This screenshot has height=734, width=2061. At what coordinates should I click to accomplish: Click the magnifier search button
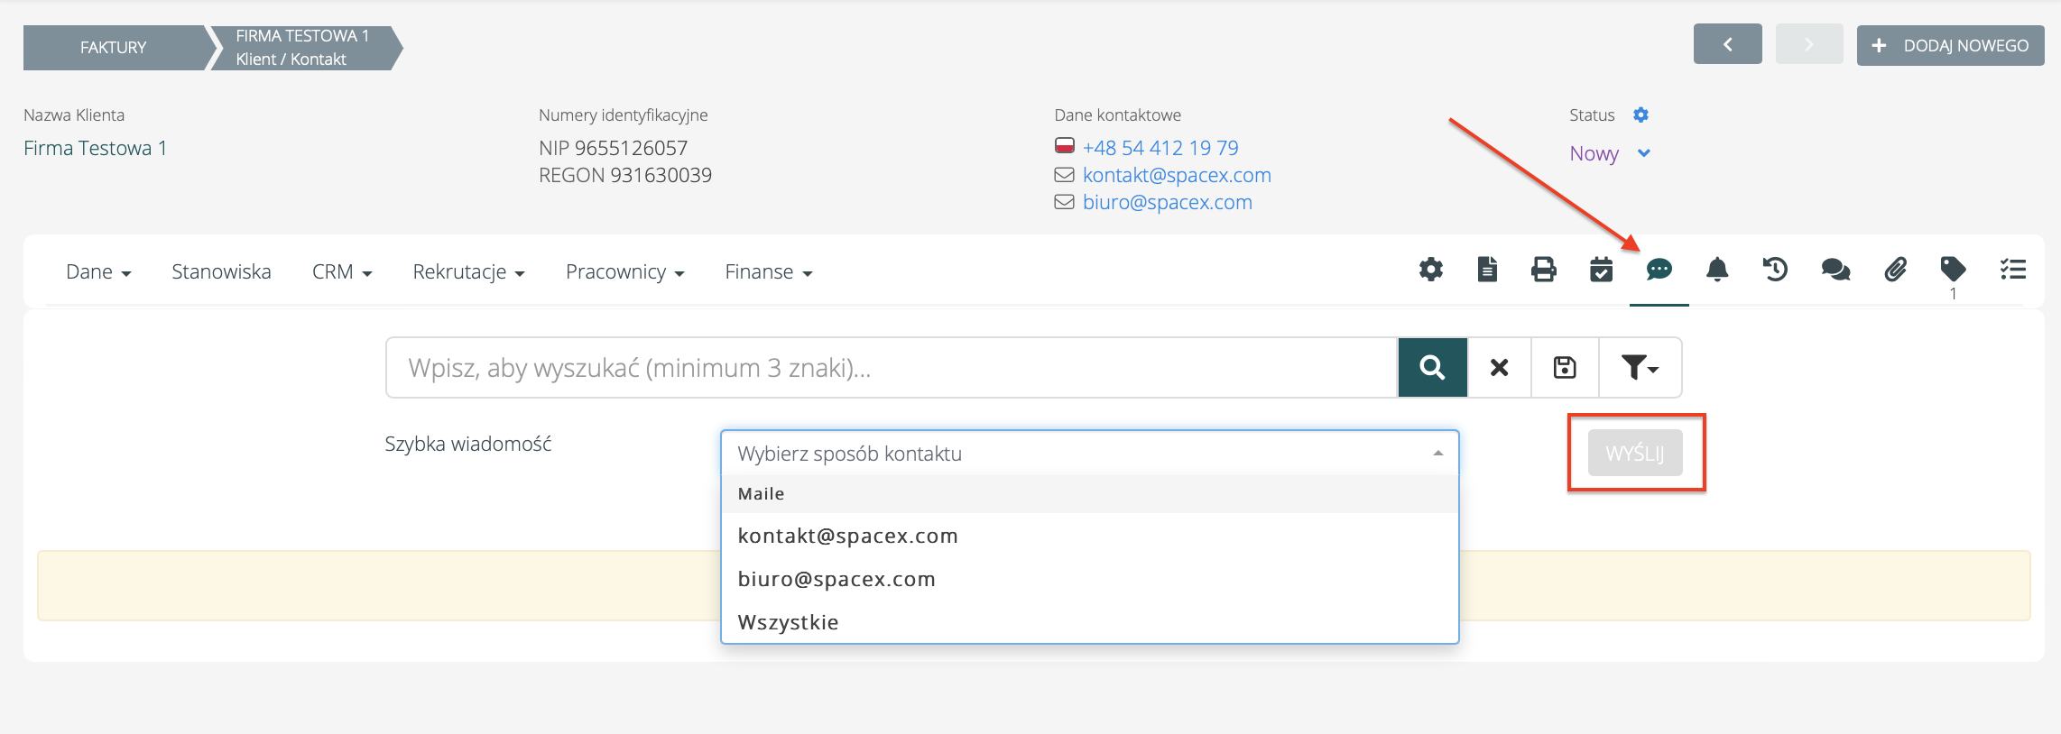(1432, 368)
